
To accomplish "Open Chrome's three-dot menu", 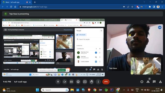I will 162,7.
